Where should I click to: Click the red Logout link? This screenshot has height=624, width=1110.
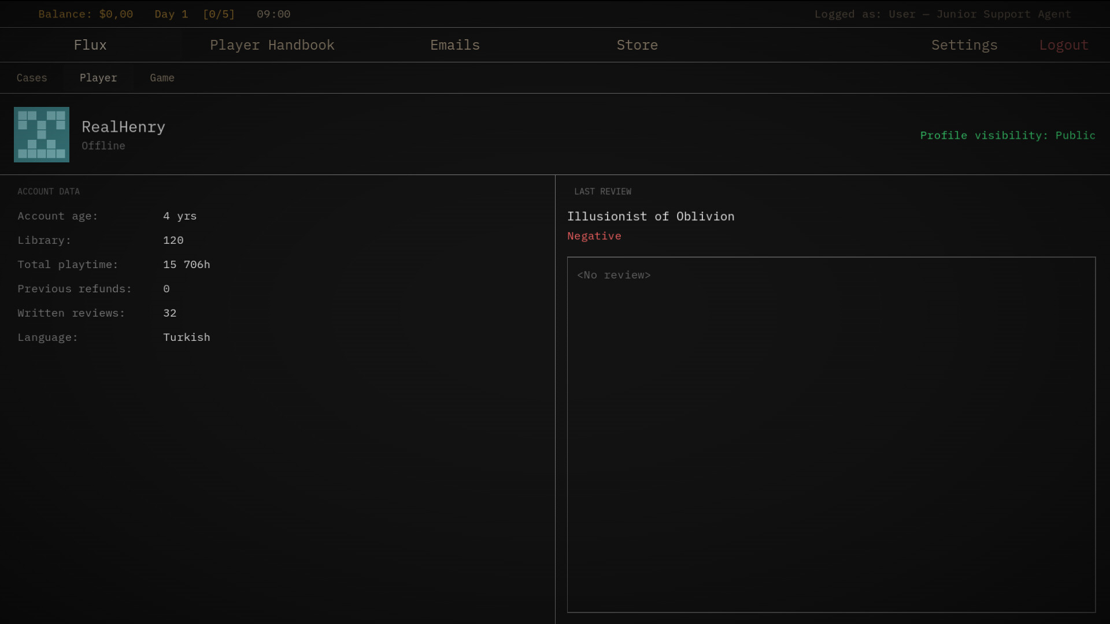click(x=1064, y=45)
